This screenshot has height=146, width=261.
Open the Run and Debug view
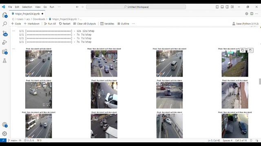click(4, 42)
